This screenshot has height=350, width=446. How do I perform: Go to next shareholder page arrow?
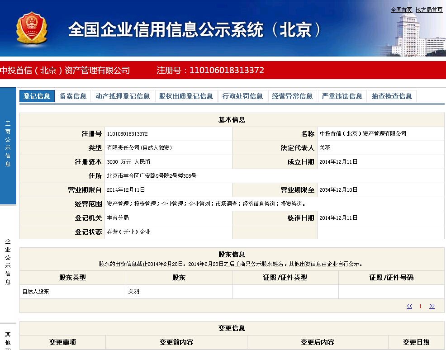coord(432,306)
